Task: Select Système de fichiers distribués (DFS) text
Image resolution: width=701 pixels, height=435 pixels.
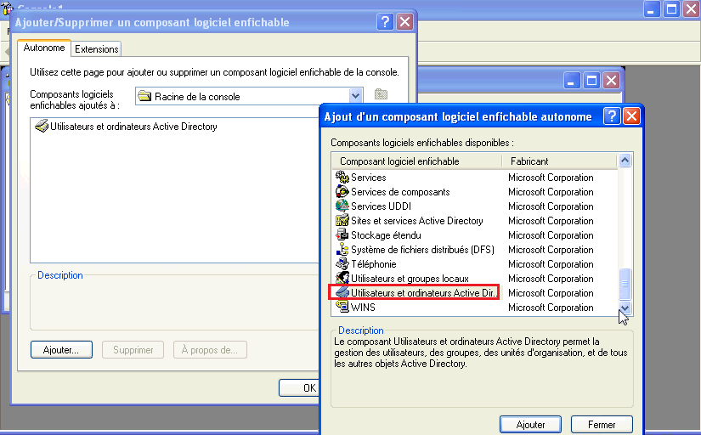Action: point(422,250)
